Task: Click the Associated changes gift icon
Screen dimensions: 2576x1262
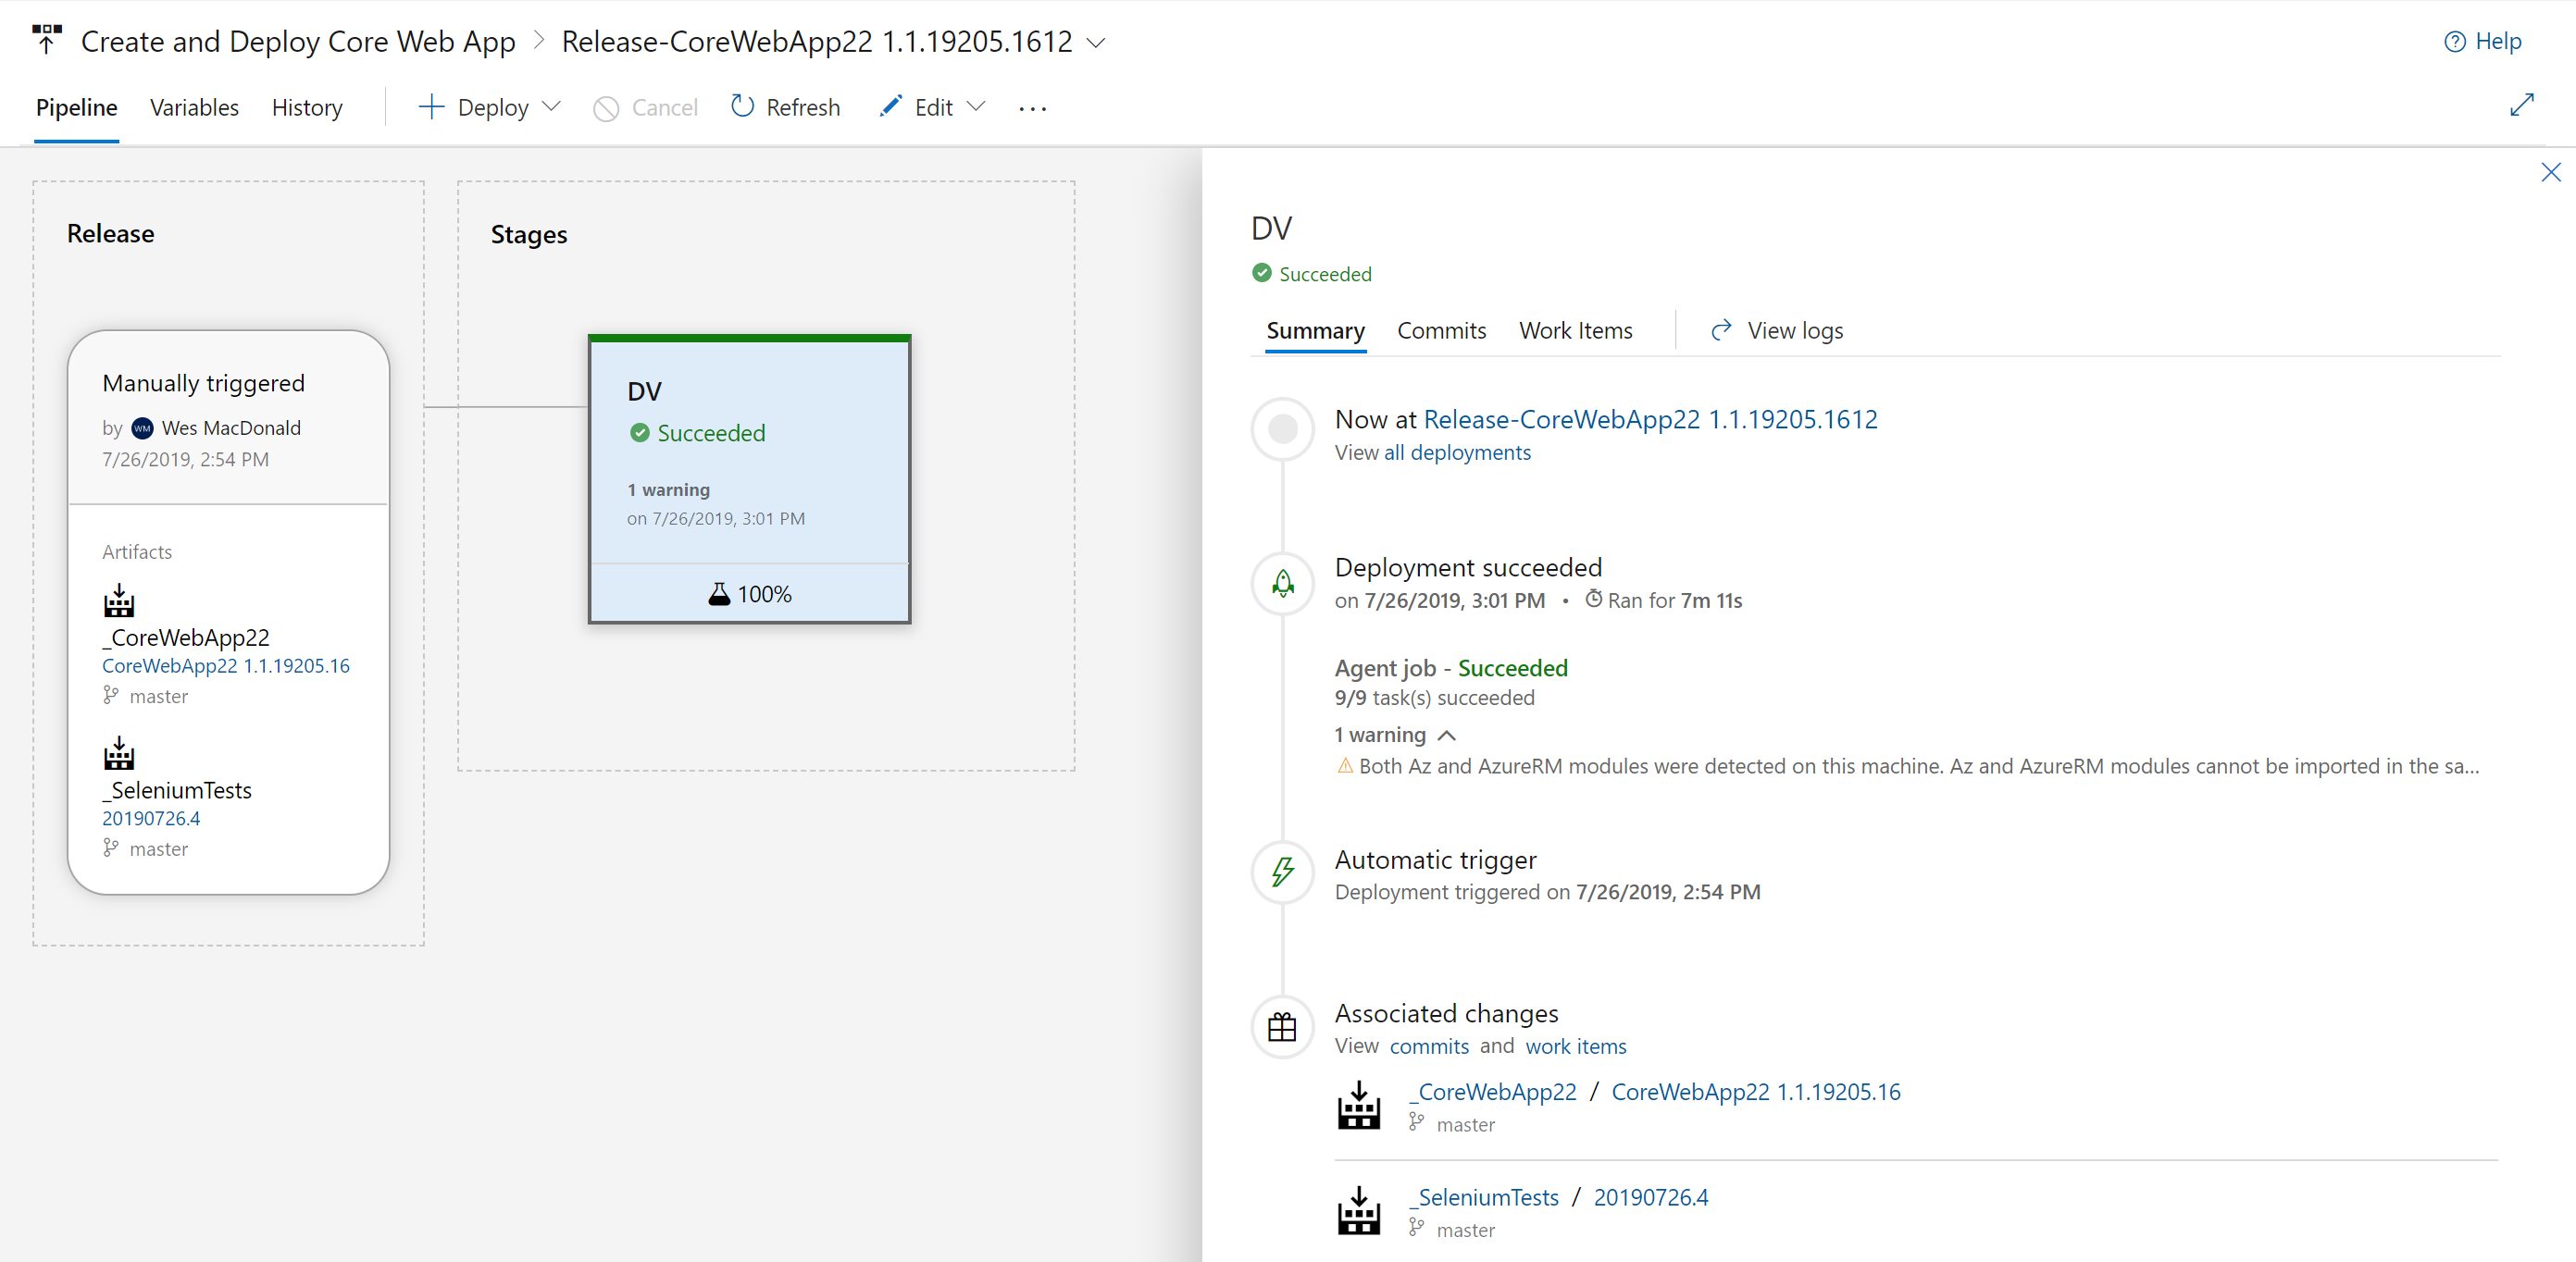Action: pos(1282,1027)
